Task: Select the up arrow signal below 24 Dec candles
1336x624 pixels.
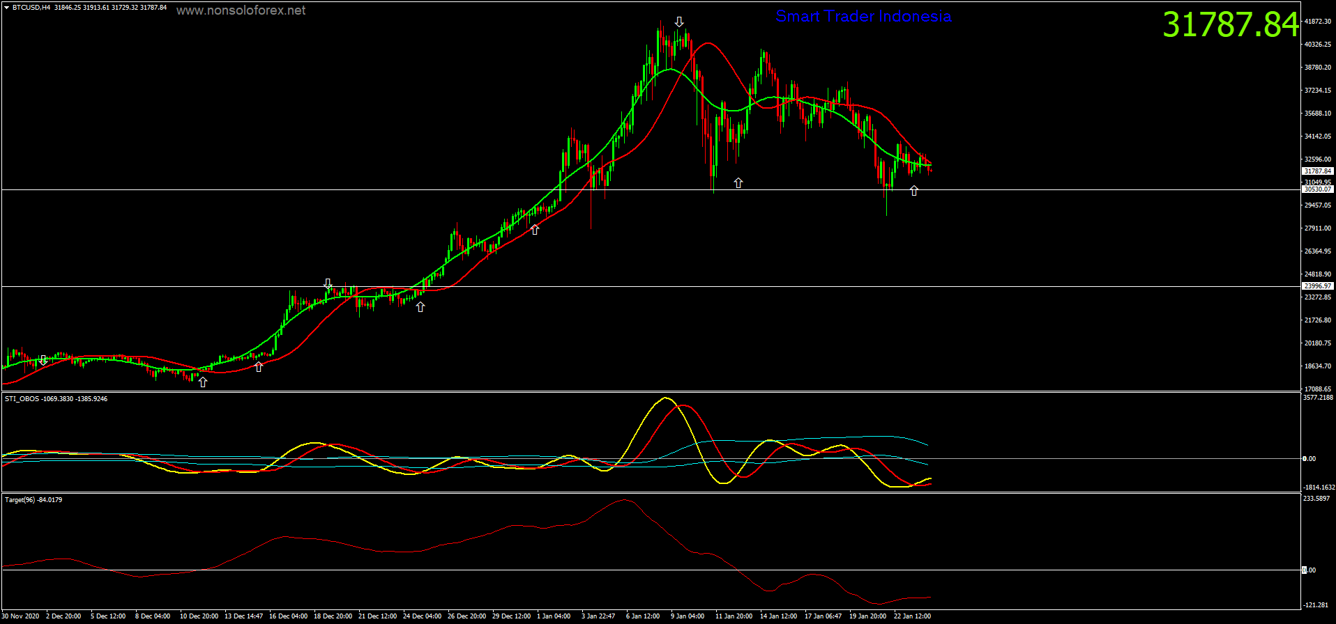Action: (420, 307)
